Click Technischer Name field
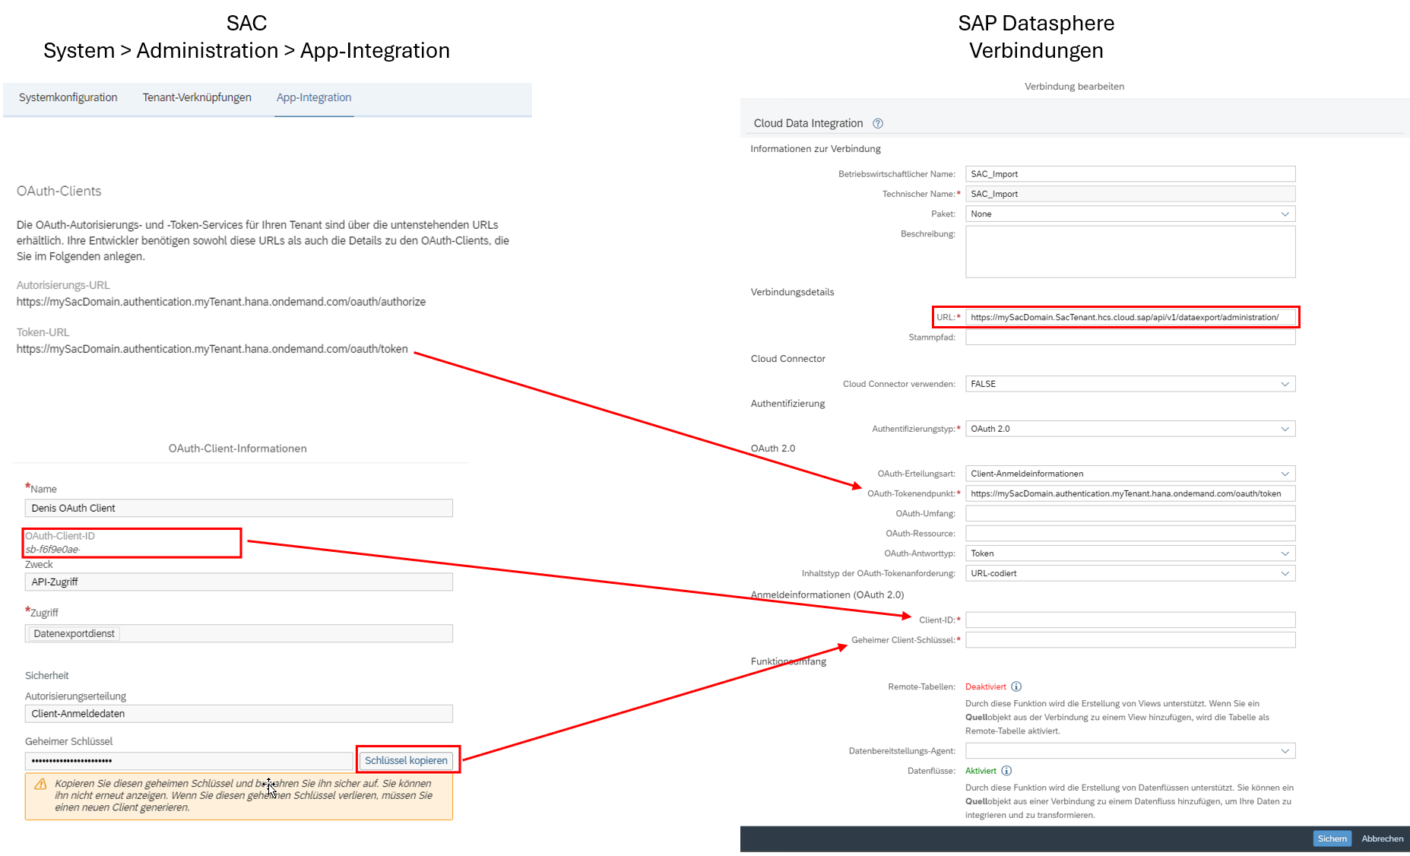 pyautogui.click(x=1130, y=194)
